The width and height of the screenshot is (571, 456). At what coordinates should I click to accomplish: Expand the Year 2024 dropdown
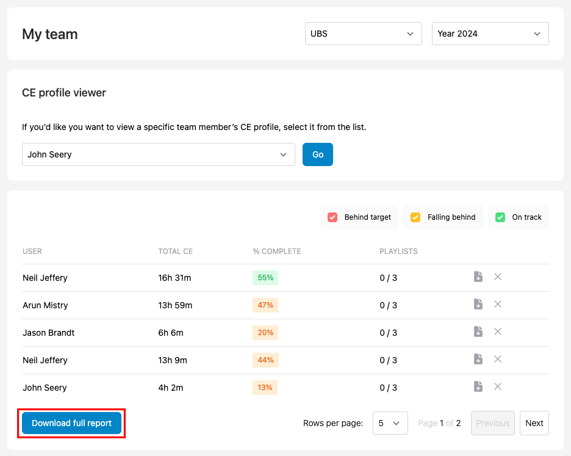point(490,34)
